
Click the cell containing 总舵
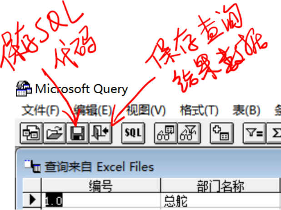(220, 201)
